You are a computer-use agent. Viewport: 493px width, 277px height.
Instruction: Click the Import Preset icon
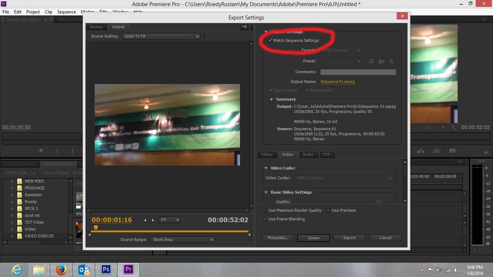(381, 61)
